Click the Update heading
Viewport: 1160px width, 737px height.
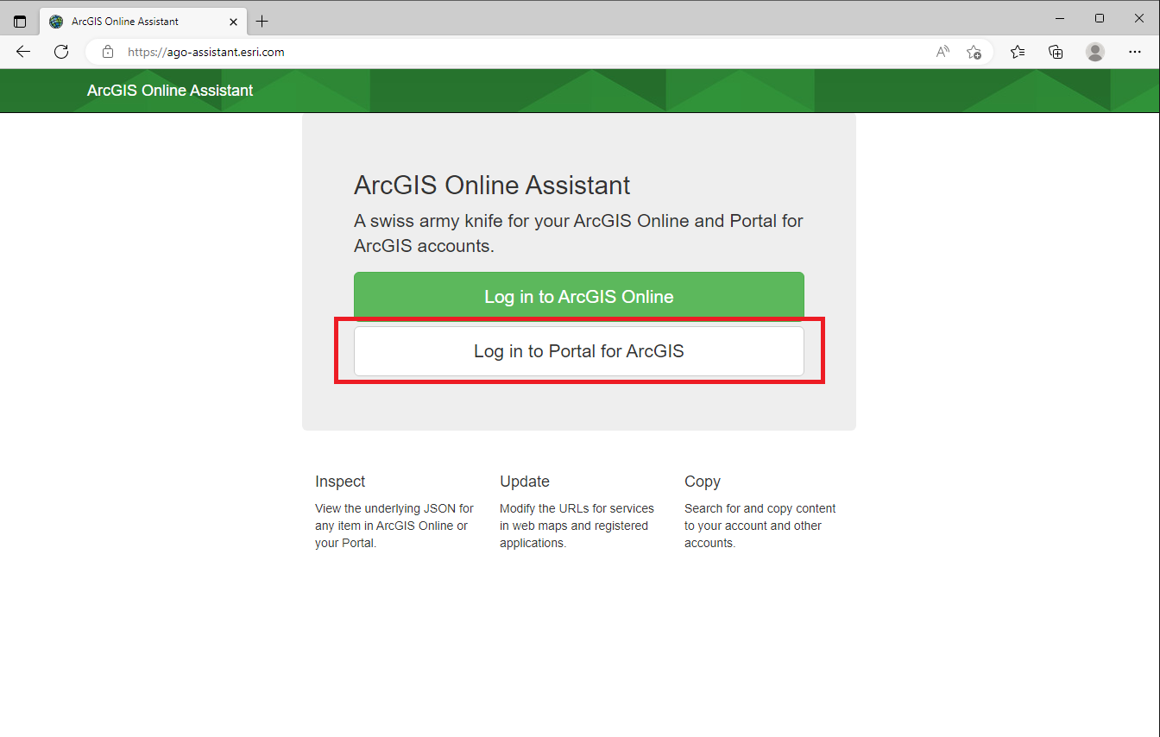coord(525,482)
